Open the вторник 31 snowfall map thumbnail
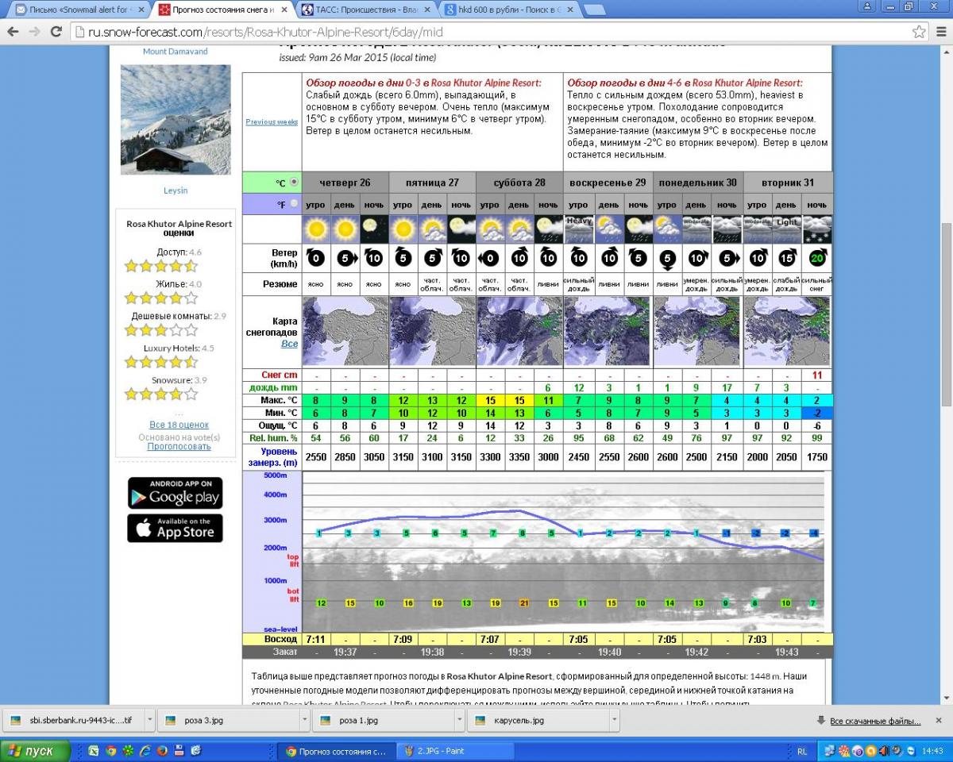Image resolution: width=953 pixels, height=762 pixels. coord(787,331)
